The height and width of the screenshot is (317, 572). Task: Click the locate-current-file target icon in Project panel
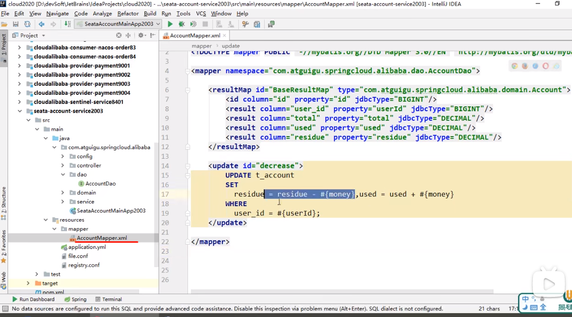pos(119,36)
